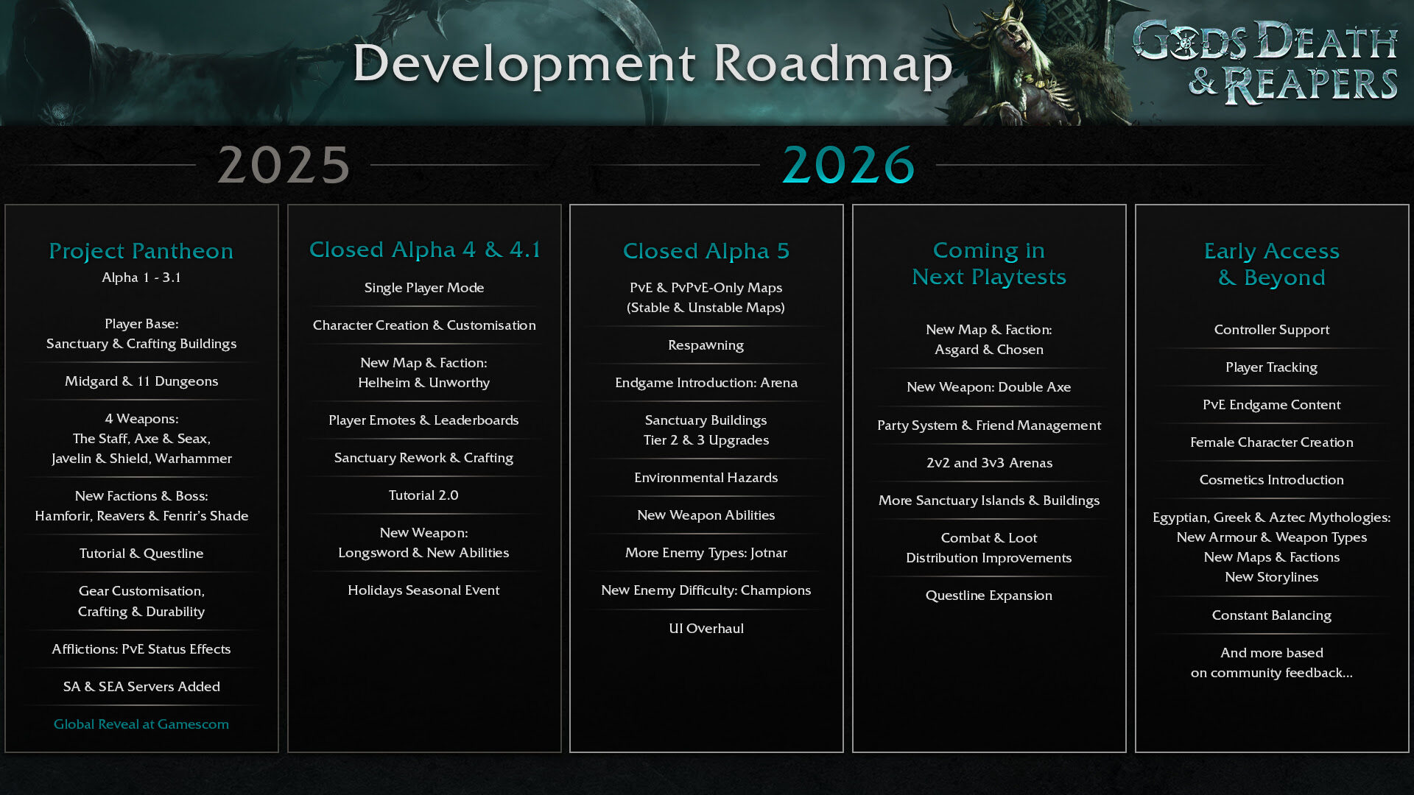
Task: Click Endgame Introduction: Arena
Action: click(706, 383)
